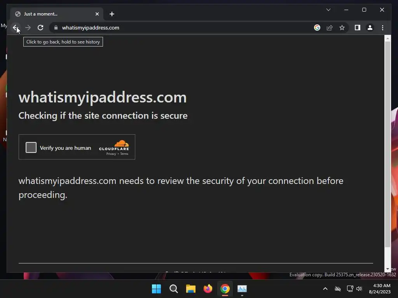This screenshot has width=398, height=298.
Task: View site information via the padlock icon
Action: pyautogui.click(x=56, y=28)
